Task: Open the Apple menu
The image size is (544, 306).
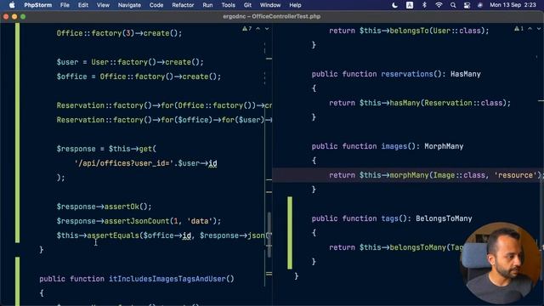Action: point(12,5)
